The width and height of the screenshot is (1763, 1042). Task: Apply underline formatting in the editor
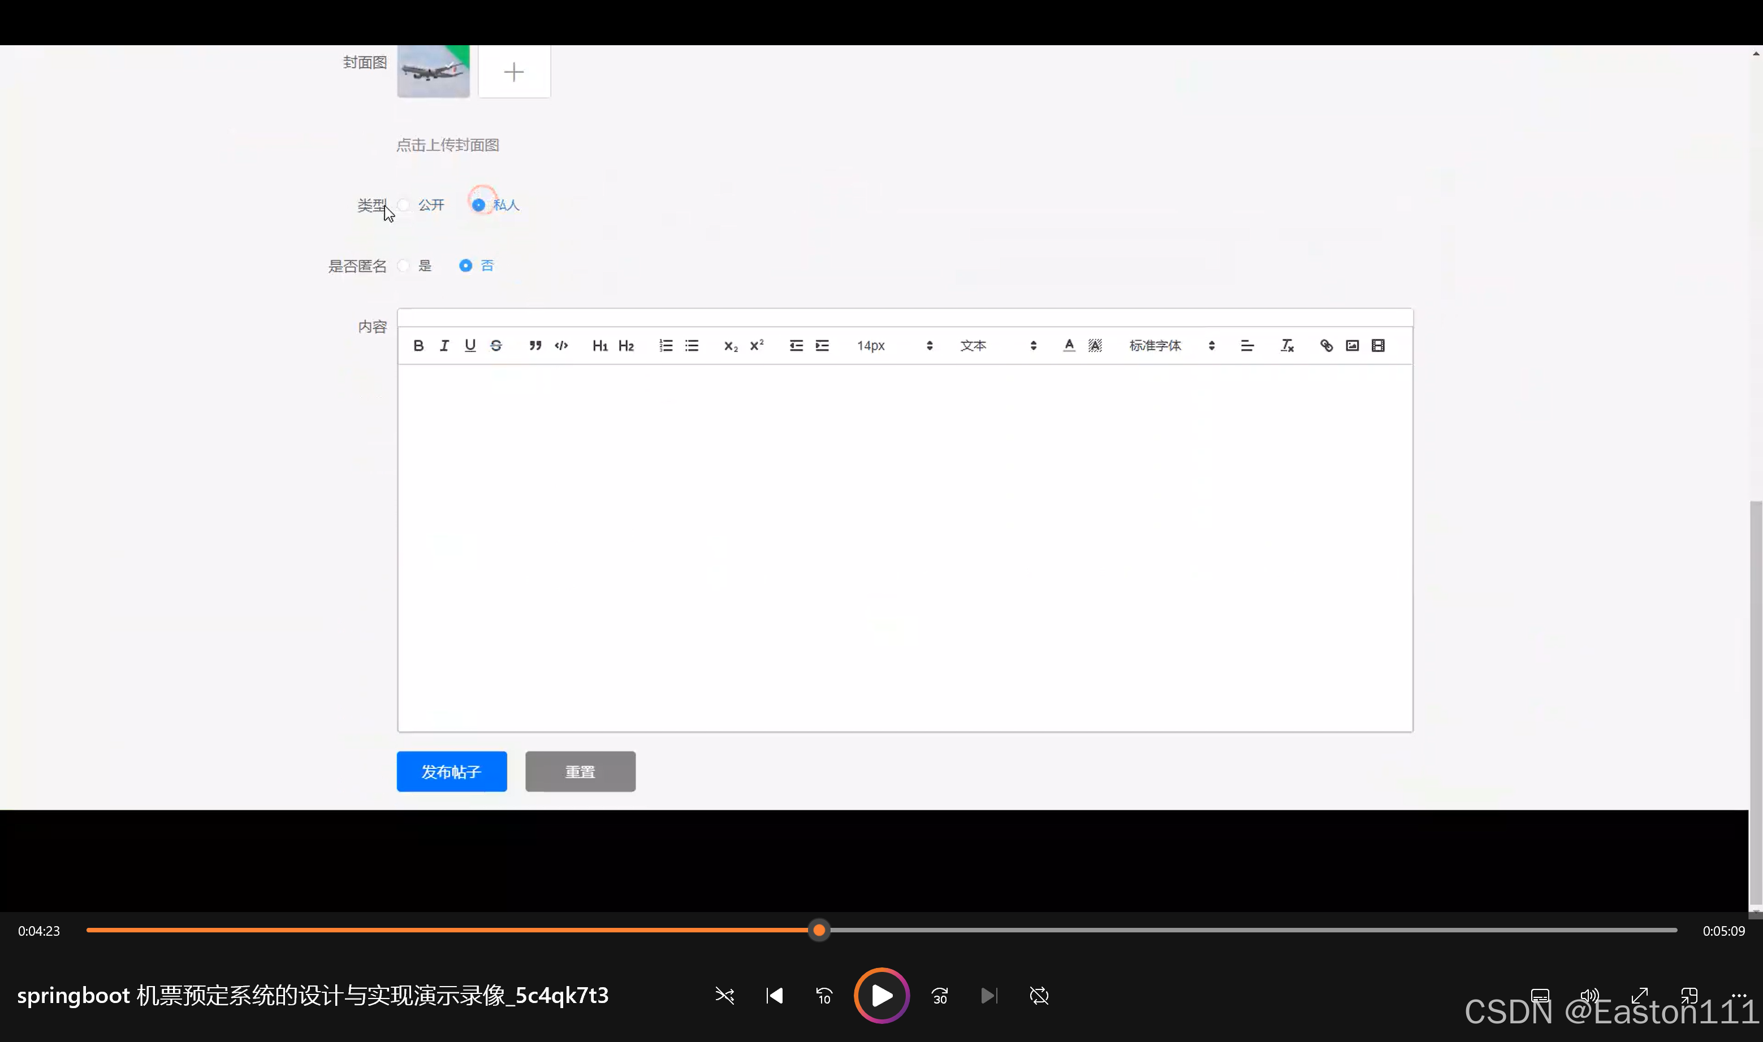pos(470,345)
